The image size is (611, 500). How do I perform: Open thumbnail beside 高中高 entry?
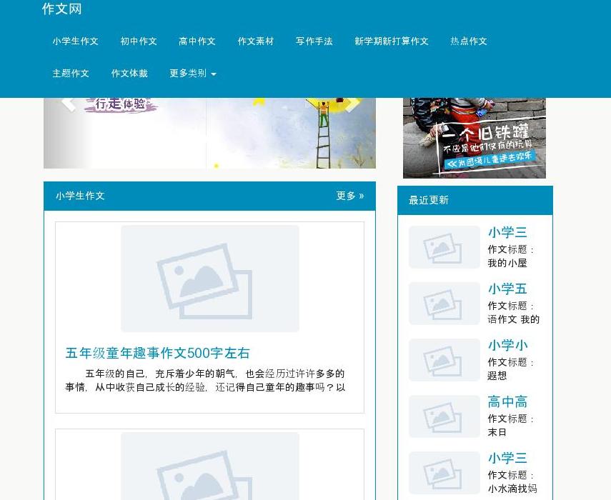444,416
